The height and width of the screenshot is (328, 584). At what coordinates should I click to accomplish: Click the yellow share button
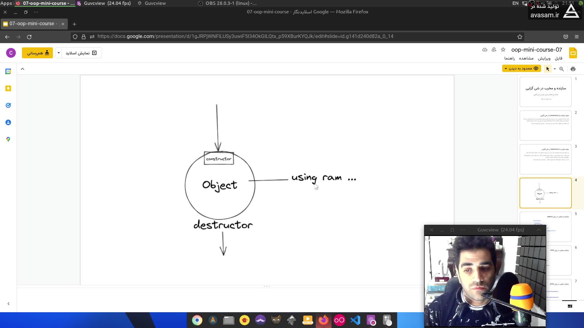tap(37, 53)
